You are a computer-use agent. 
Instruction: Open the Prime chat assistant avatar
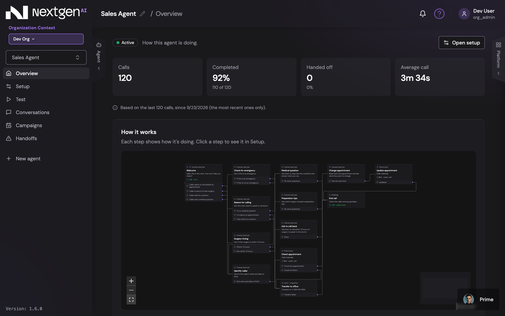click(469, 299)
